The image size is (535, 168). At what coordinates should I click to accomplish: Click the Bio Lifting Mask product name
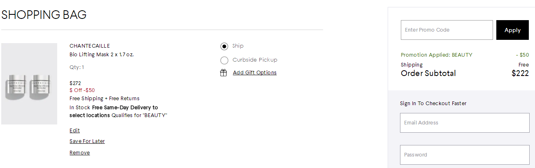(x=102, y=55)
